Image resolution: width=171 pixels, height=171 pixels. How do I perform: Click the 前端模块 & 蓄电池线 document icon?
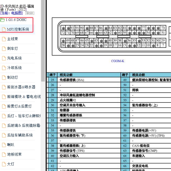(4, 97)
